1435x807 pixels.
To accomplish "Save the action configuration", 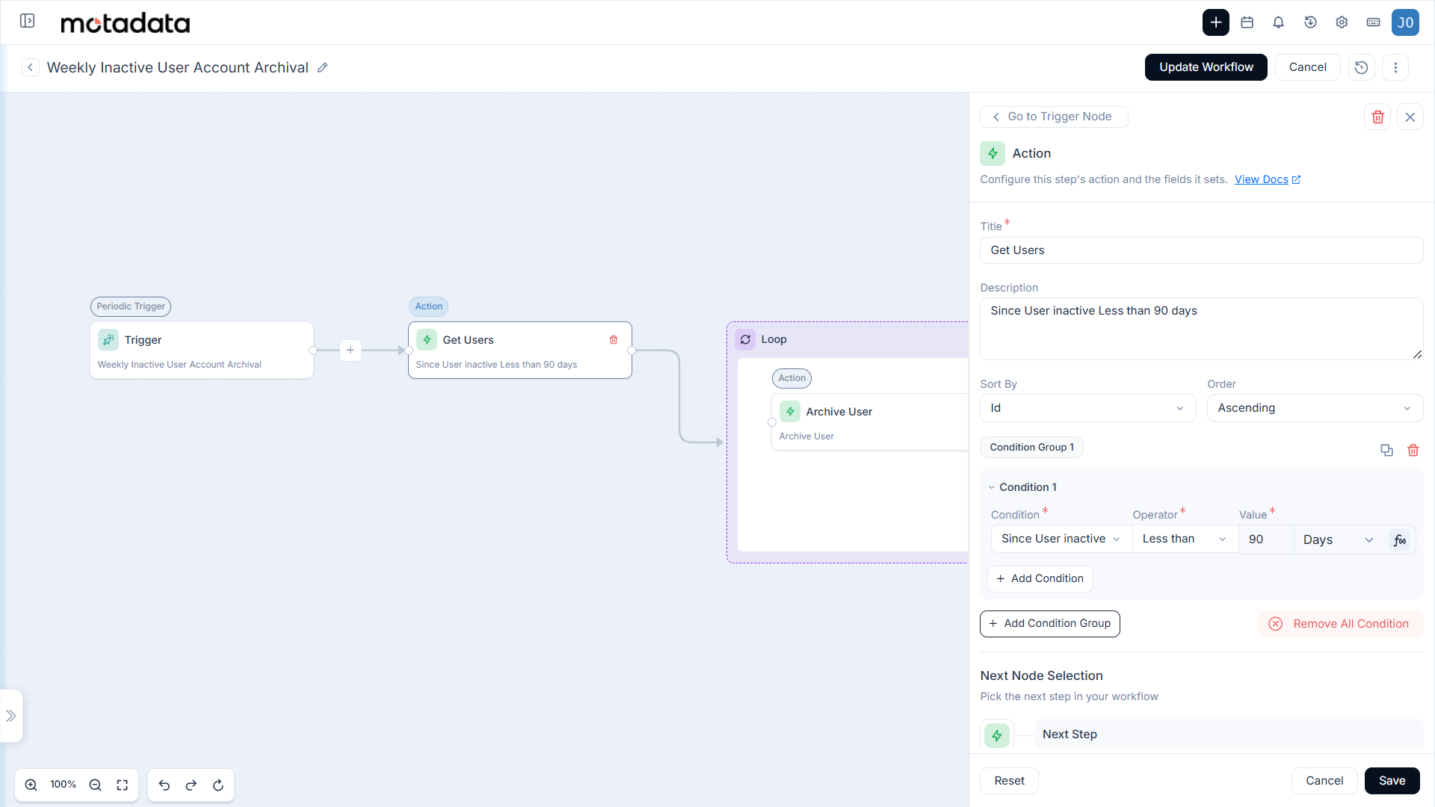I will (x=1392, y=781).
